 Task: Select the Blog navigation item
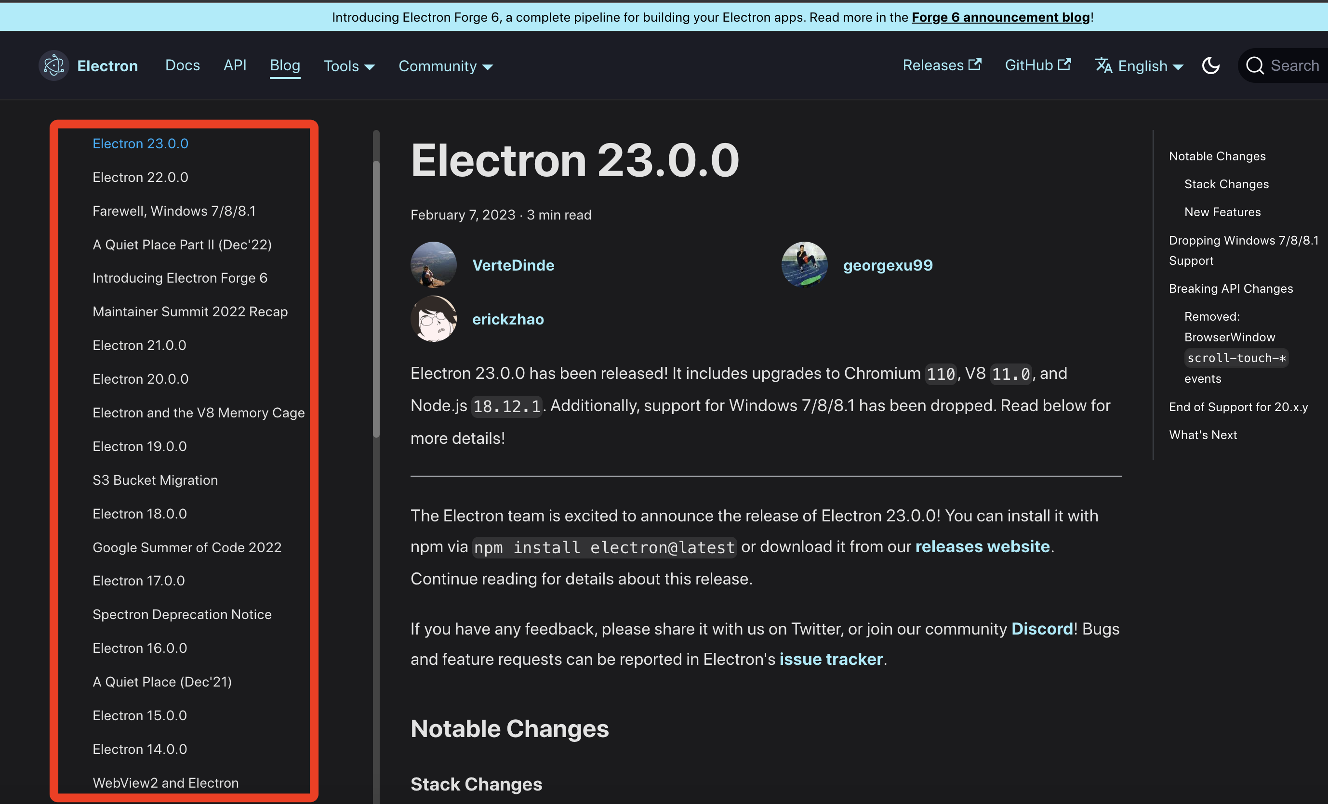tap(285, 65)
